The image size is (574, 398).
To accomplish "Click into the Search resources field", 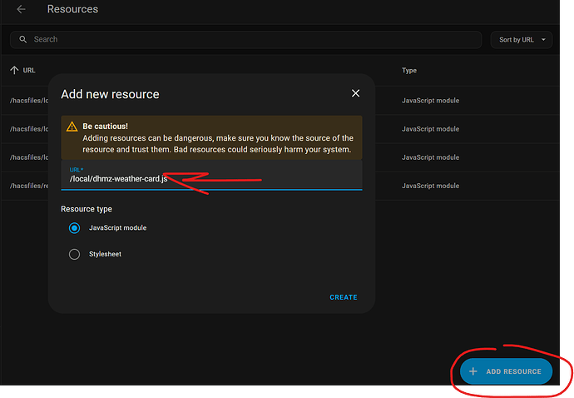I will pos(250,39).
